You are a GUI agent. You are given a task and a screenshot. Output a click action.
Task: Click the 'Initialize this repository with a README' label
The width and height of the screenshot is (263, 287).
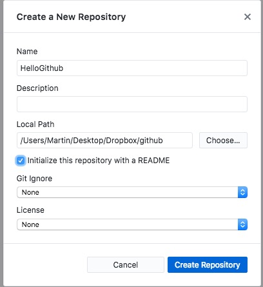click(x=99, y=161)
